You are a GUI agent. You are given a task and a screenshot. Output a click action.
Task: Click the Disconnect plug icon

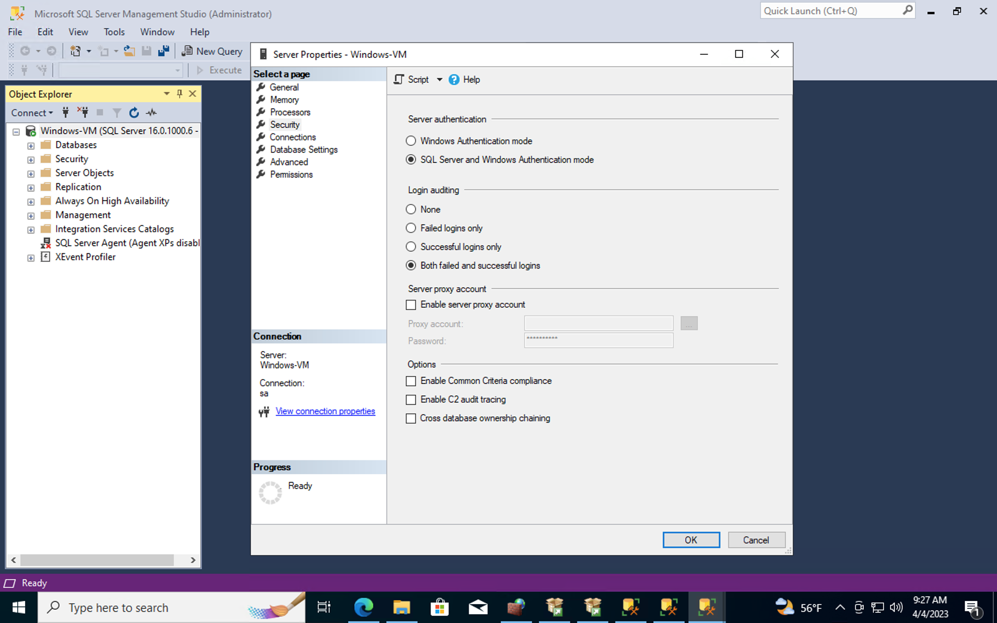pyautogui.click(x=83, y=113)
